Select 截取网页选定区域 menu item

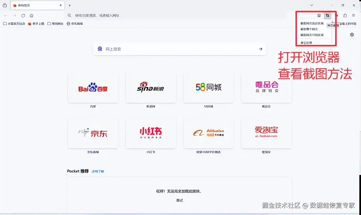click(x=312, y=23)
